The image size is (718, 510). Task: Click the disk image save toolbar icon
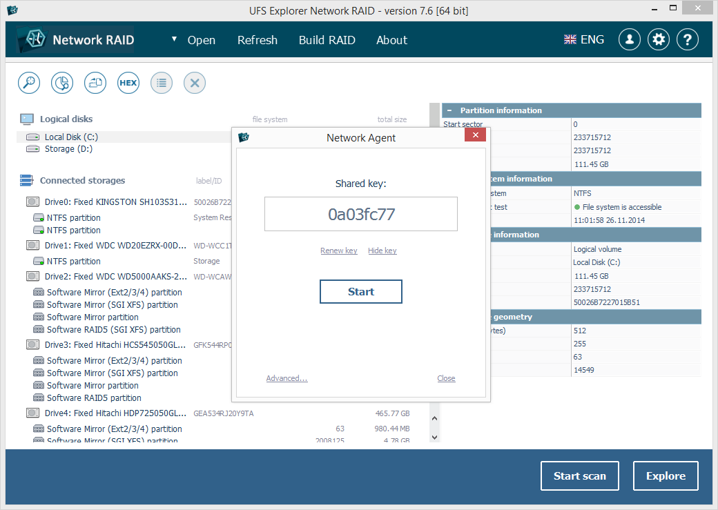(95, 83)
